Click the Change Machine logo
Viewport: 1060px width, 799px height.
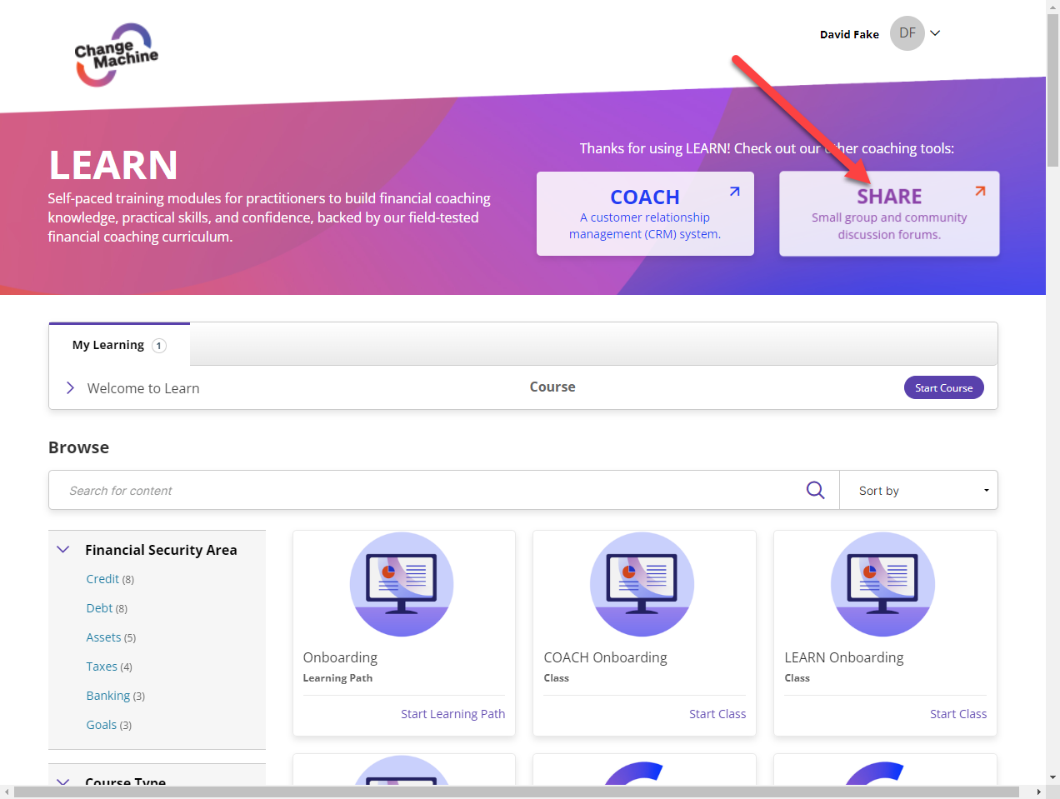click(x=117, y=55)
